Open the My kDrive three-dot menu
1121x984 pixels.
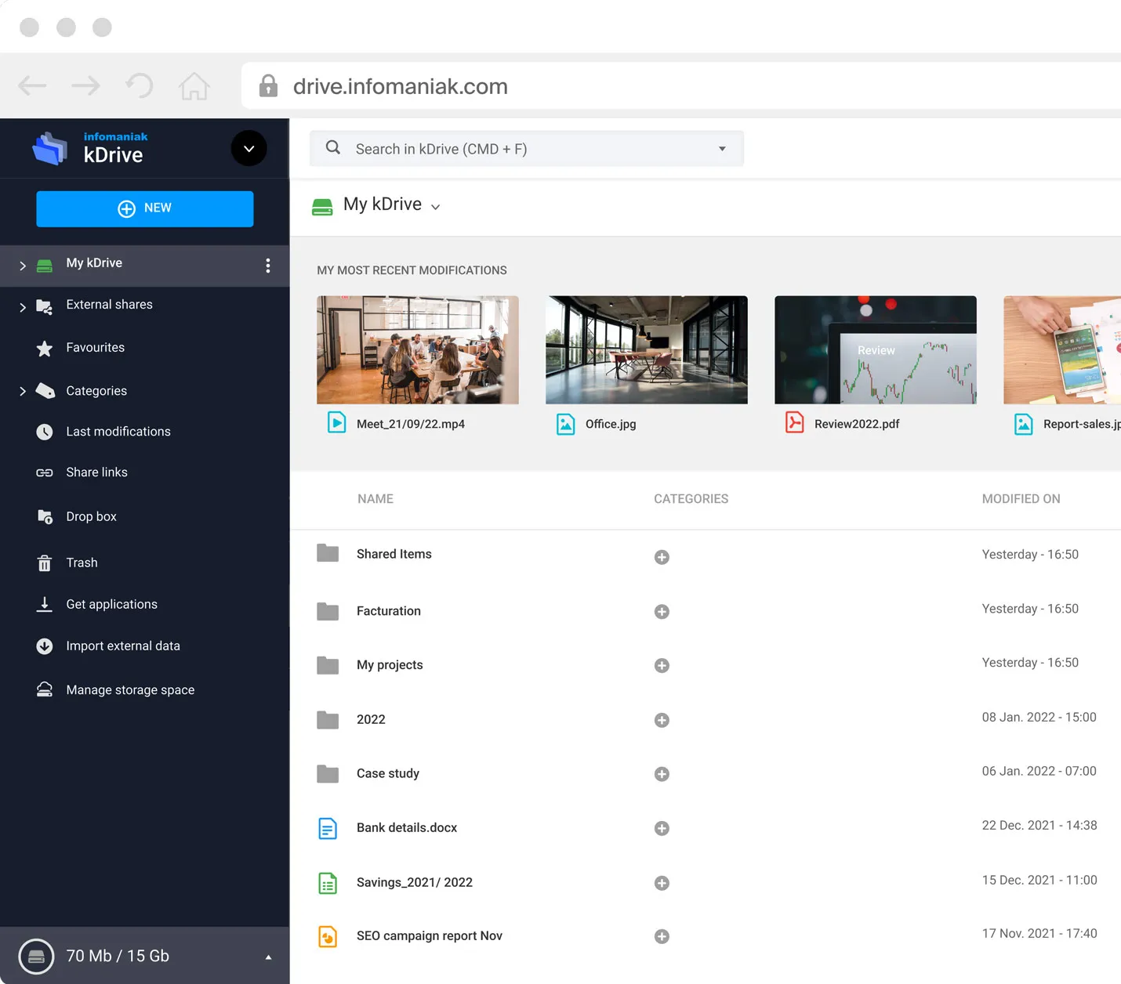tap(268, 266)
